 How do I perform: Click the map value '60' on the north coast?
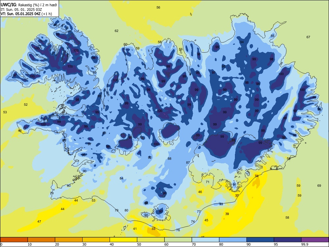click(125, 44)
